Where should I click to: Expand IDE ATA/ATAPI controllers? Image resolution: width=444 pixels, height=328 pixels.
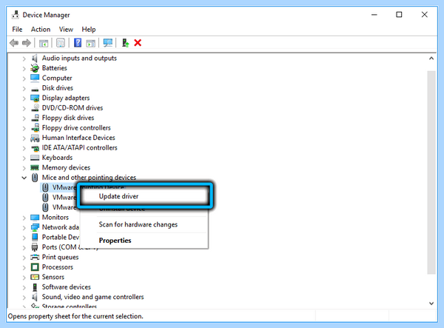(24, 148)
